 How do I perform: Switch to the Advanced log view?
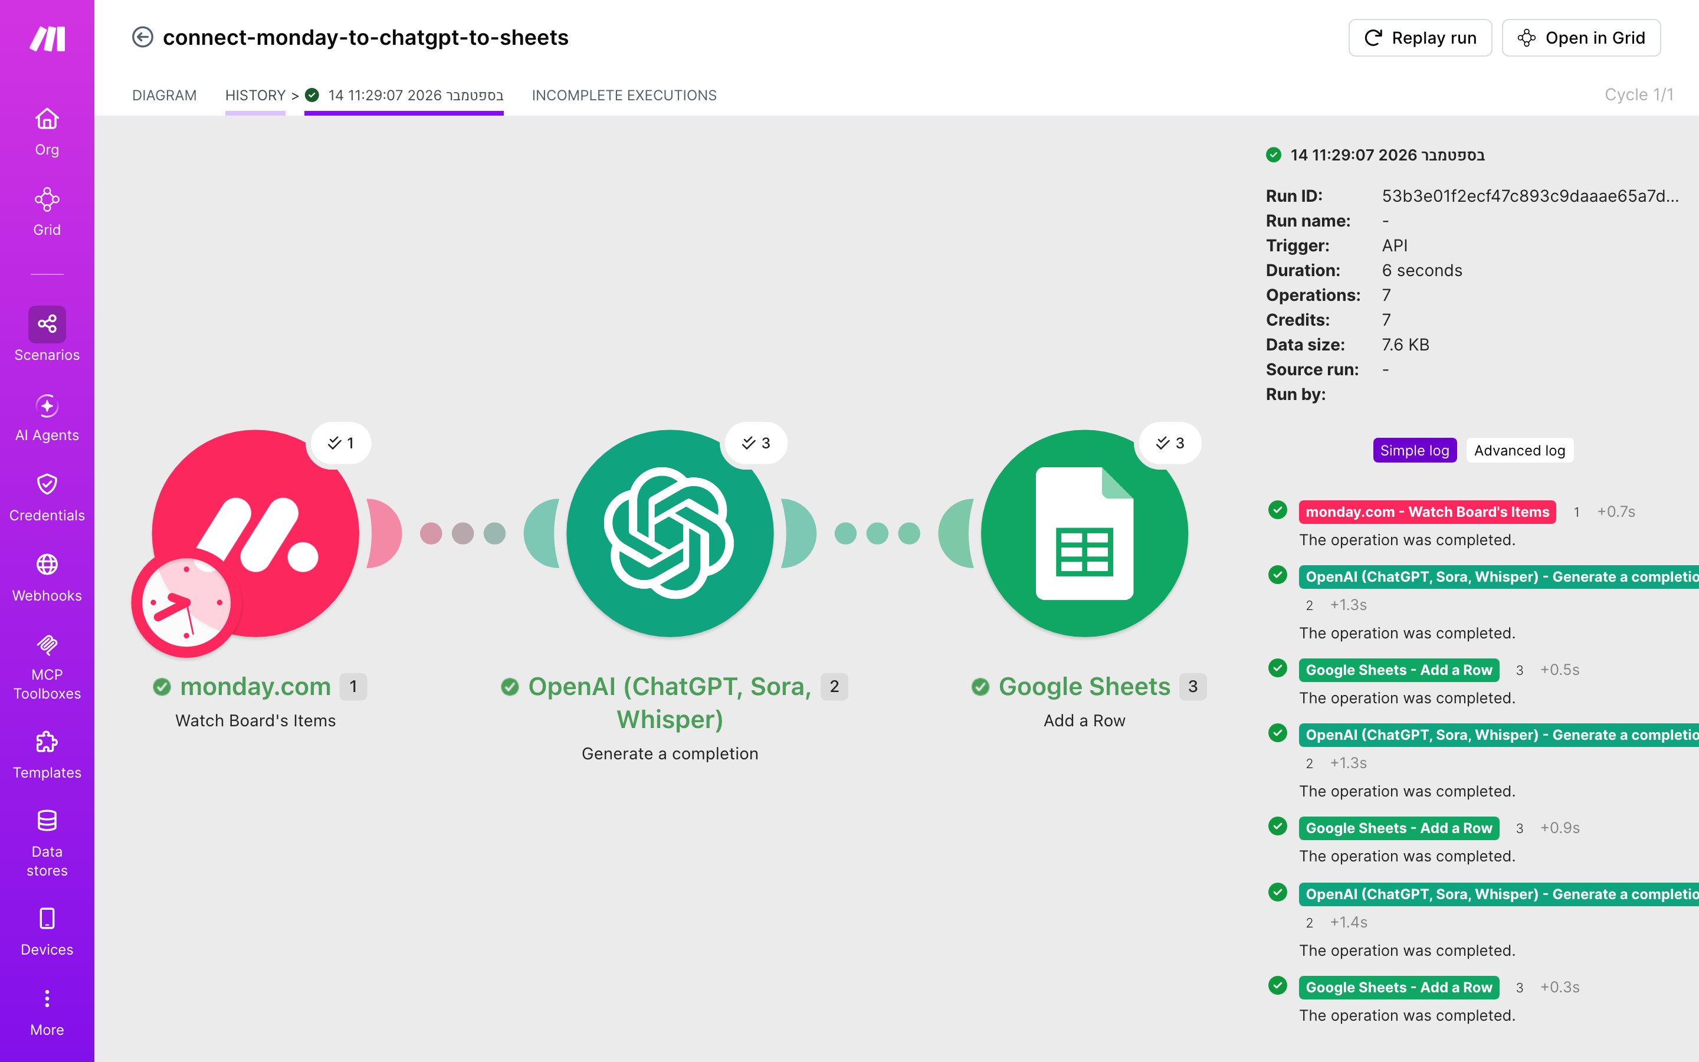coord(1519,450)
